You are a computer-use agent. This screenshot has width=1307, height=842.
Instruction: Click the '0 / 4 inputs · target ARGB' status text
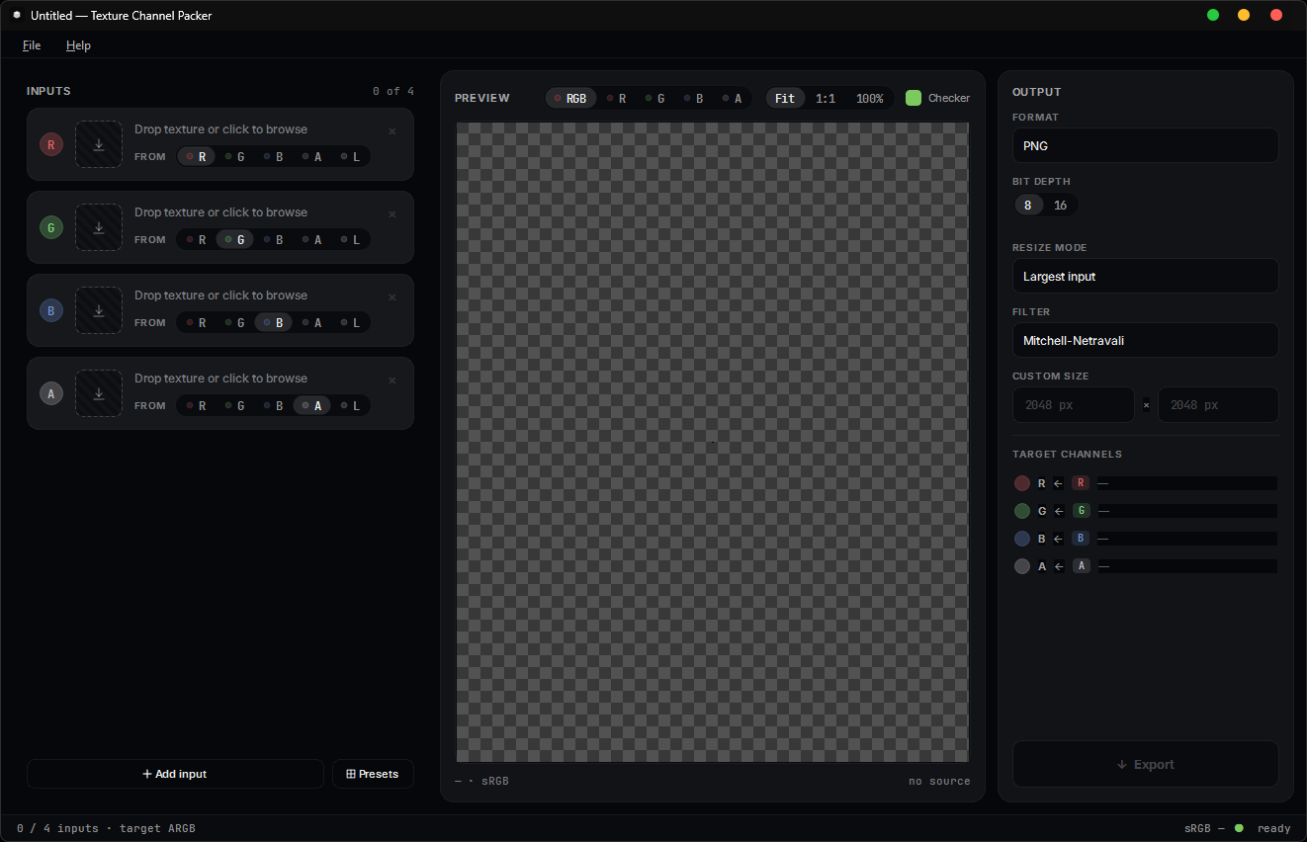106,828
